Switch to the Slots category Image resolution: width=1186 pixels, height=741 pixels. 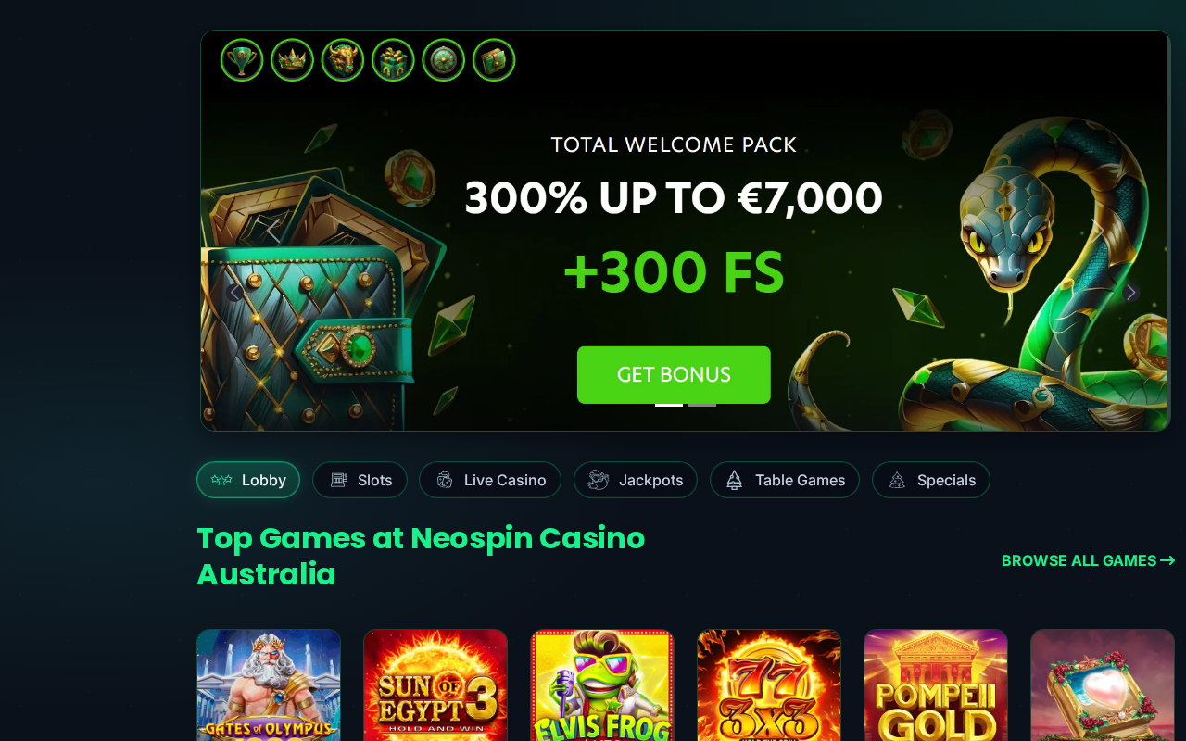tap(360, 480)
